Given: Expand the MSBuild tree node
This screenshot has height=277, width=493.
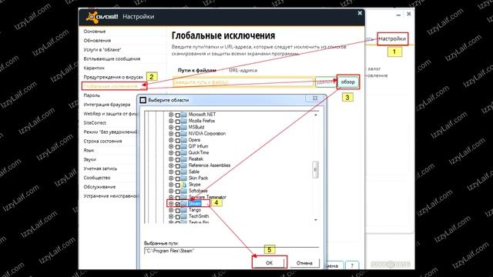Looking at the screenshot, I should pos(171,127).
